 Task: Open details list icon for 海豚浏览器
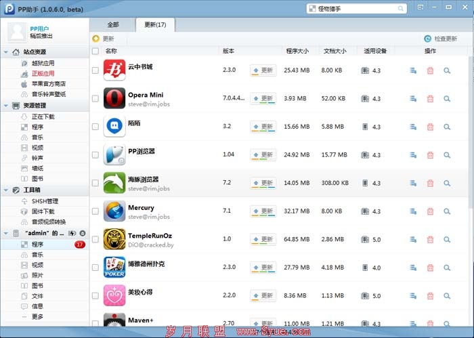coord(413,183)
